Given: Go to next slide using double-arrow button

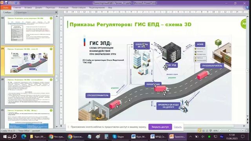Looking at the screenshot, I should tap(247, 123).
